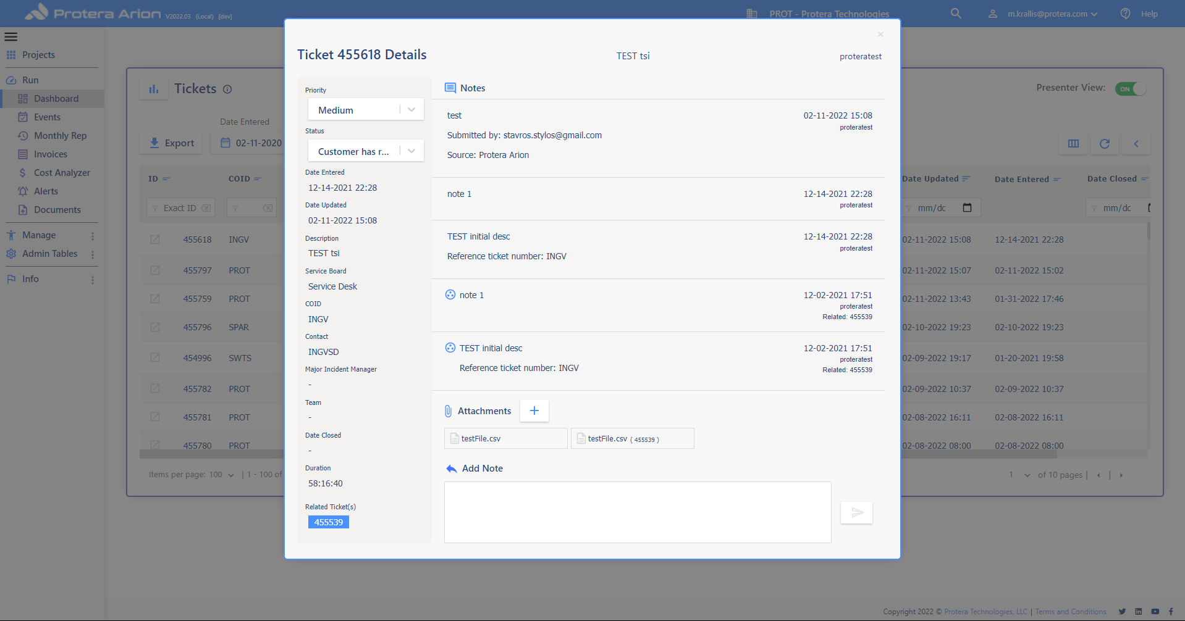Open the Terms and Conditions link
This screenshot has height=621, width=1185.
click(x=1070, y=612)
